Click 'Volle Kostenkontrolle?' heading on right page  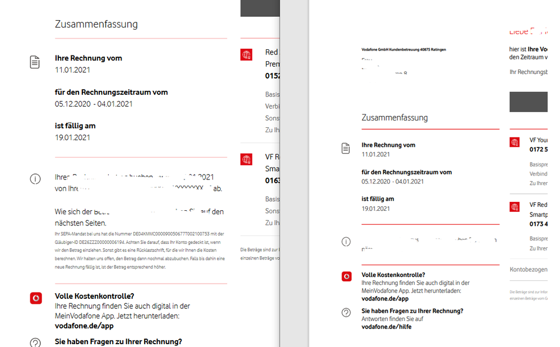click(393, 275)
